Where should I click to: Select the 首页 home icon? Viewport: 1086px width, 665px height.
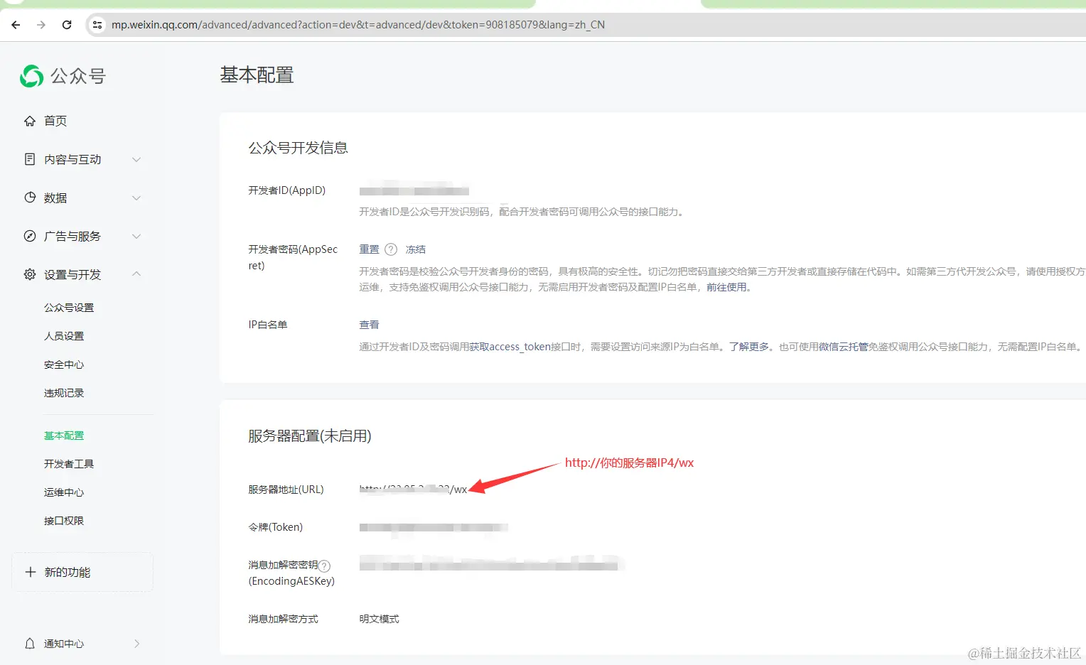click(28, 121)
